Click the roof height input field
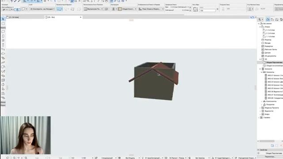The image size is (283, 159). [207, 11]
